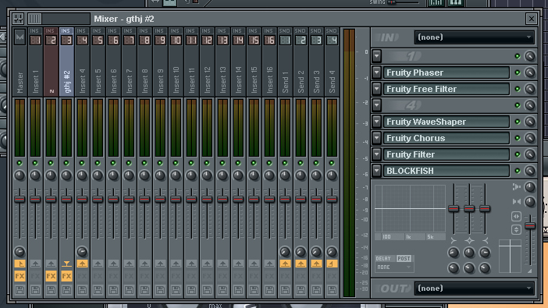Disable Fruity WaveShaper with its green LED
Screen dimensions: 548x308
518,122
